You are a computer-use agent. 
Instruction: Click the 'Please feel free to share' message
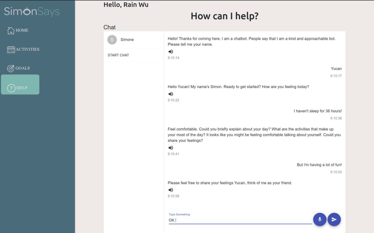(x=230, y=183)
